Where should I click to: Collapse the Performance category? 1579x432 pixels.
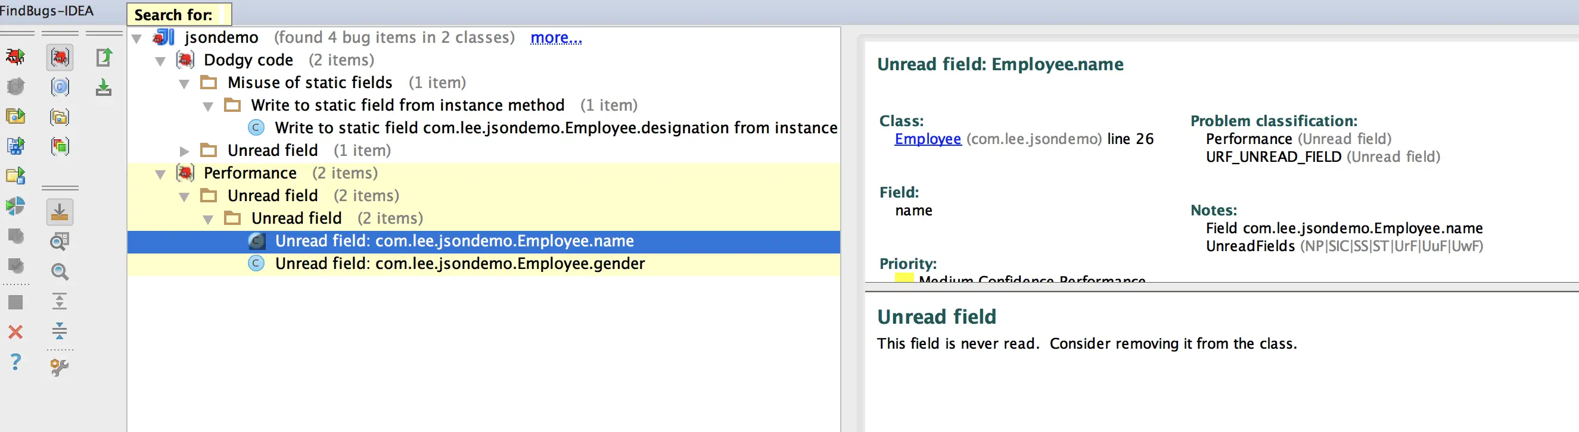161,174
